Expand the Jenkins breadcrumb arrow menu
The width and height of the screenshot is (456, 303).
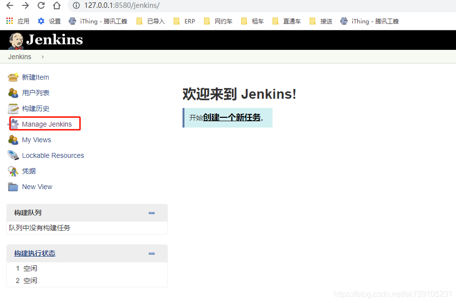pos(43,57)
